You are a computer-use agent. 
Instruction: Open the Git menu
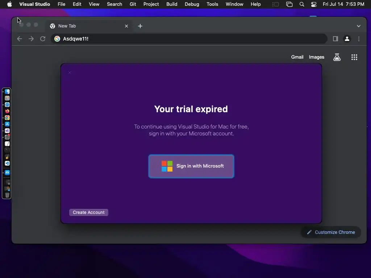pos(133,4)
